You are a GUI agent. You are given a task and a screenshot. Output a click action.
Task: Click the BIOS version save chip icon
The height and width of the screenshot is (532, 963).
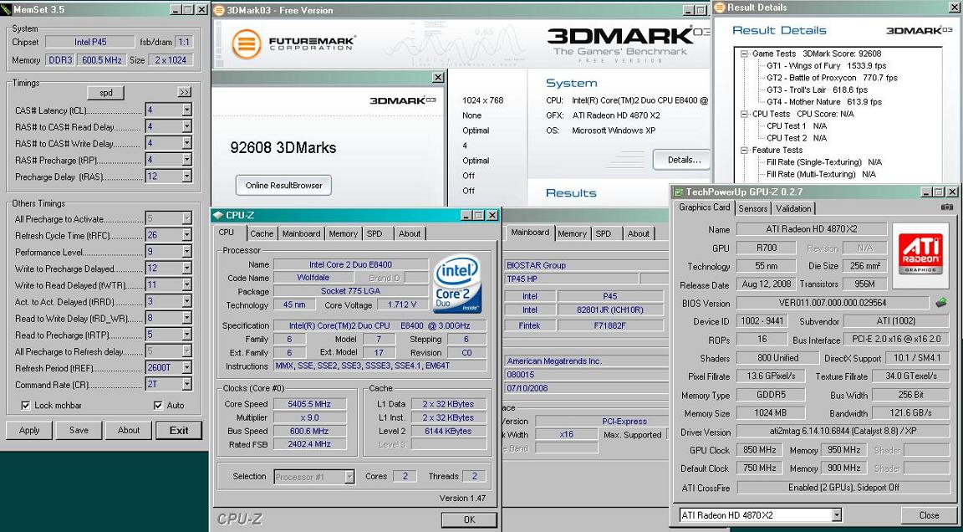(941, 303)
